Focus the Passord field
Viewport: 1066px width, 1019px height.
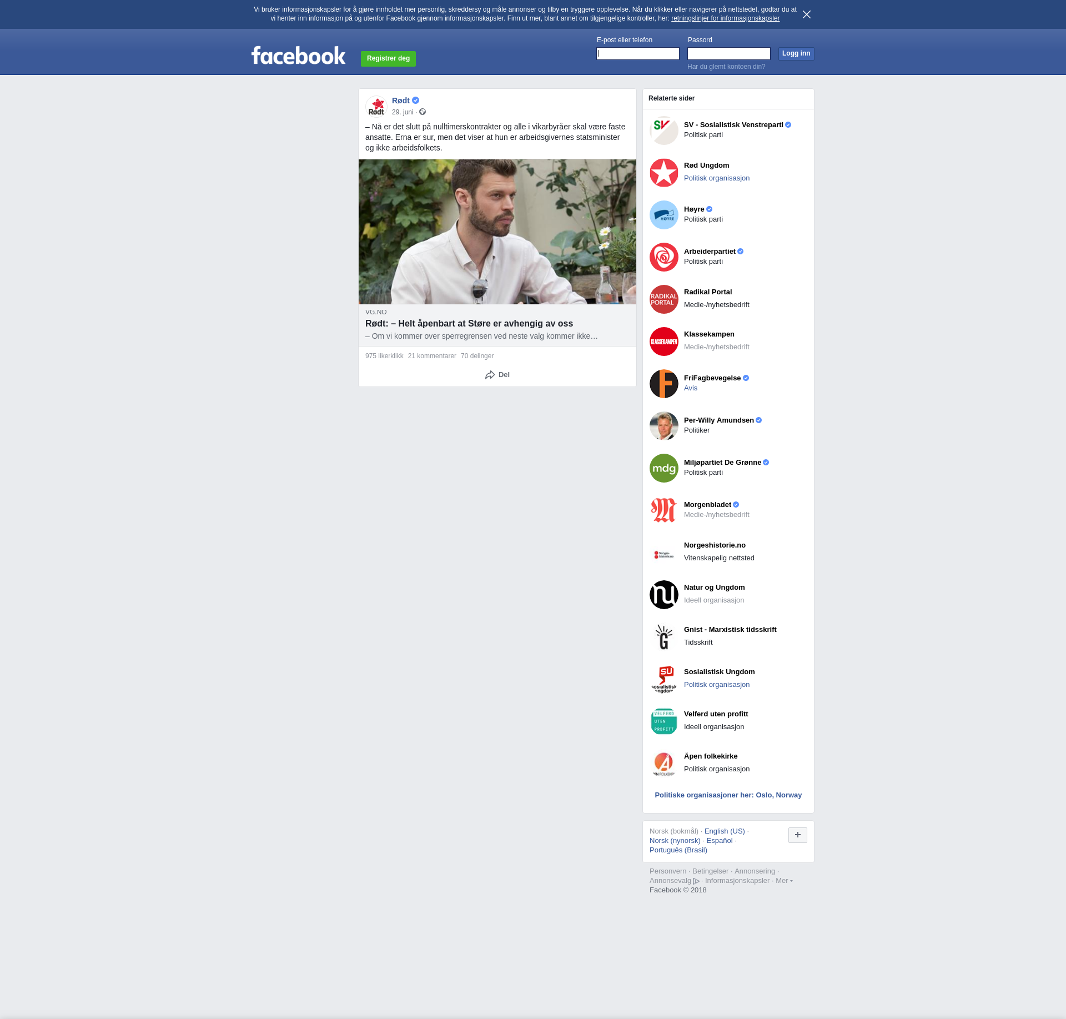tap(729, 53)
